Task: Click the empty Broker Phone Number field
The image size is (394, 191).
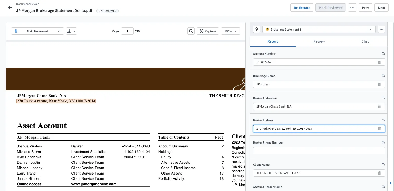Action: click(x=319, y=151)
